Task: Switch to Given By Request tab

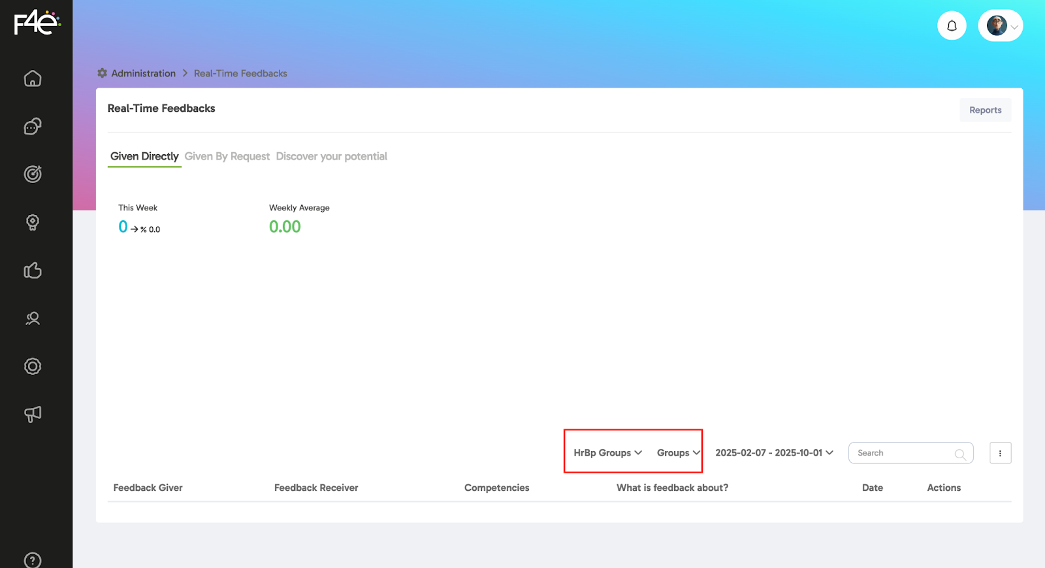Action: tap(227, 156)
